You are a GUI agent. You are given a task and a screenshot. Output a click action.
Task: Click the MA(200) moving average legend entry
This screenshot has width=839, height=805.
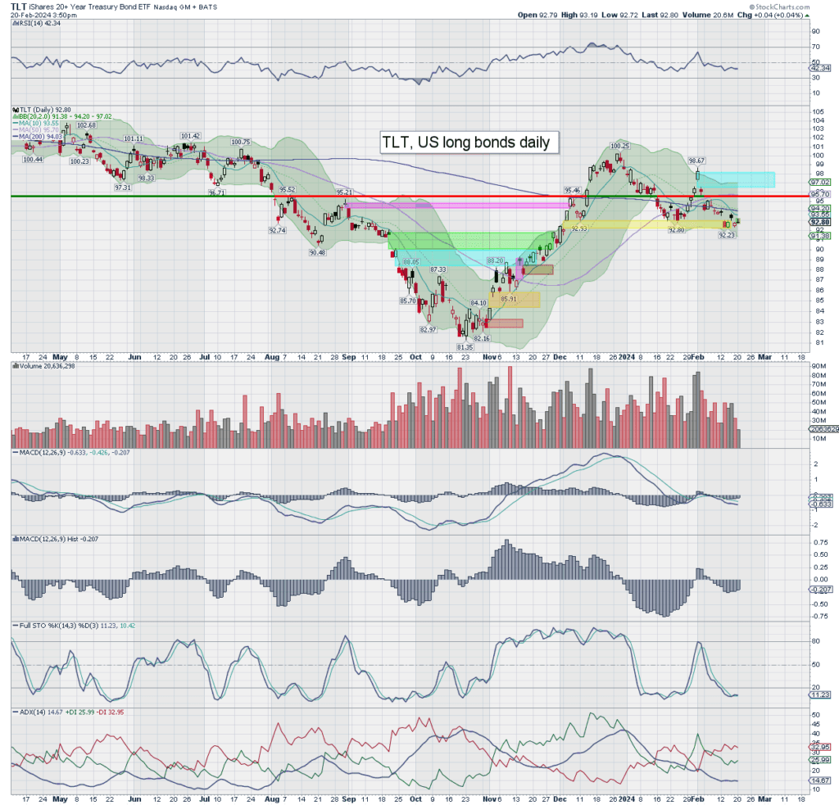tap(39, 137)
